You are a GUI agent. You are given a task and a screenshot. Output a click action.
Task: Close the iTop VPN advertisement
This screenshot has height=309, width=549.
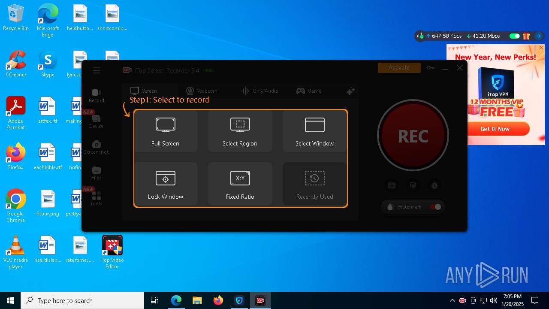point(541,48)
